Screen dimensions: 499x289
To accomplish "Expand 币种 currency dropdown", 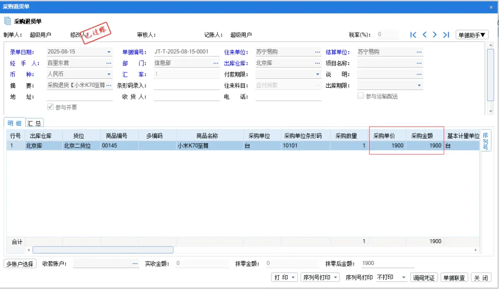I will [x=109, y=74].
